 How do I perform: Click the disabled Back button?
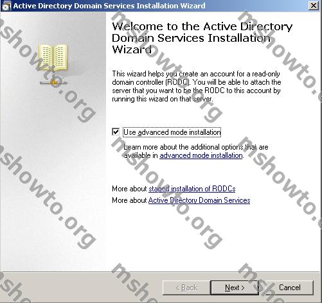(x=186, y=288)
